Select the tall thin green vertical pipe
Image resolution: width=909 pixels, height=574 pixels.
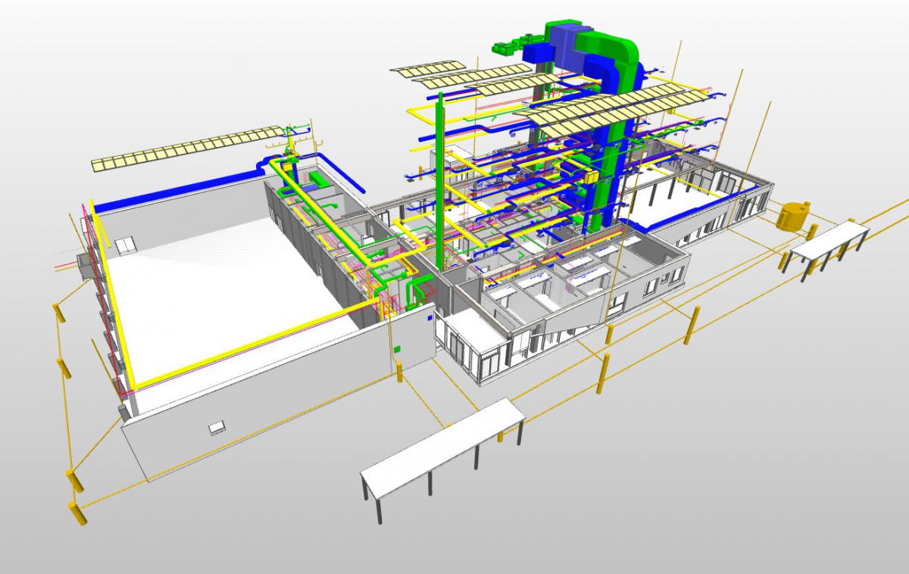(440, 182)
